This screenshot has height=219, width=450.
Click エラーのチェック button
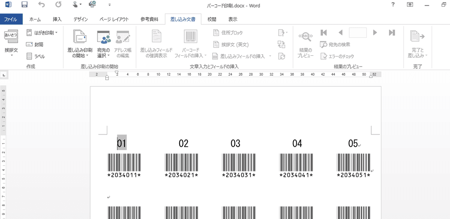pos(337,57)
